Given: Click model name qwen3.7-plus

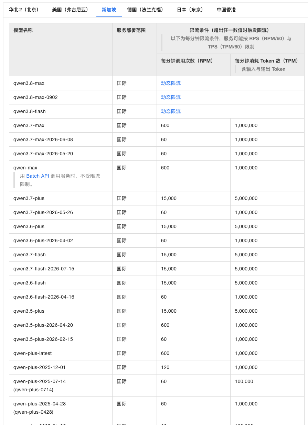Looking at the screenshot, I should pos(29,198).
